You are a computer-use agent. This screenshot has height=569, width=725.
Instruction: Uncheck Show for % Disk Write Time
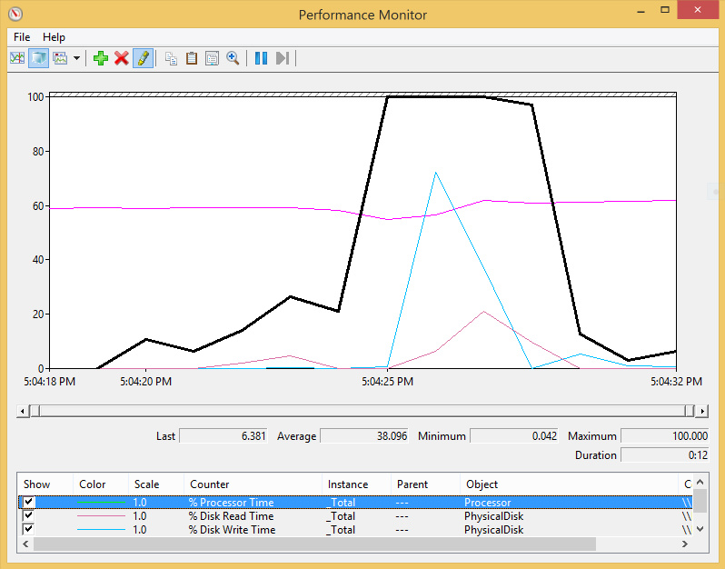click(x=29, y=529)
